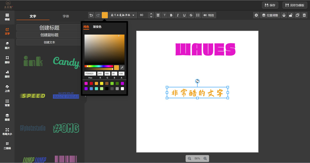Click the app logo at top left
The height and width of the screenshot is (163, 310).
pos(8,5)
